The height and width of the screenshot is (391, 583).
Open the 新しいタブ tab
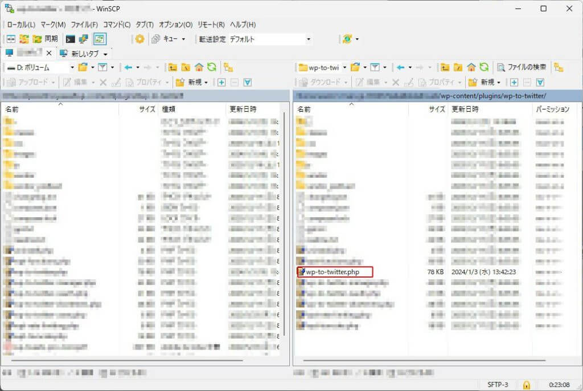tap(83, 54)
